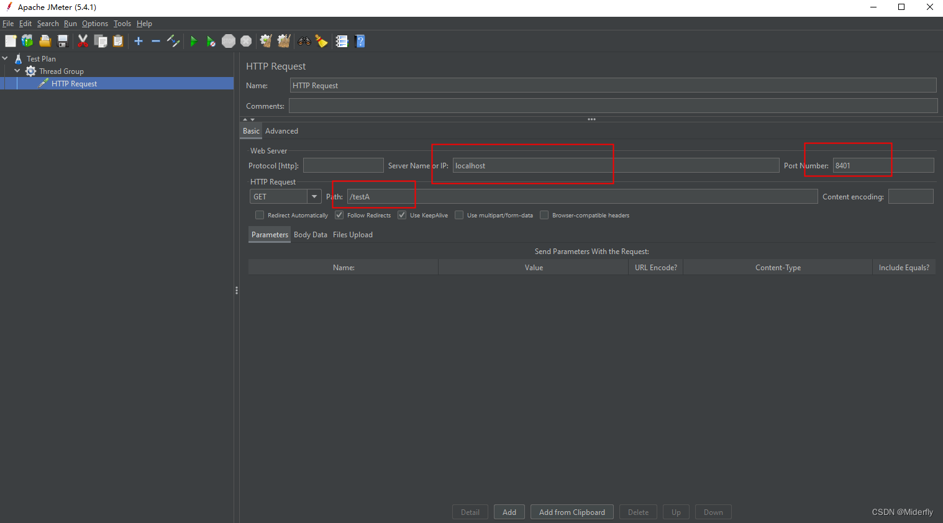The image size is (943, 523).
Task: Click the Test Plan flask icon
Action: tap(19, 58)
